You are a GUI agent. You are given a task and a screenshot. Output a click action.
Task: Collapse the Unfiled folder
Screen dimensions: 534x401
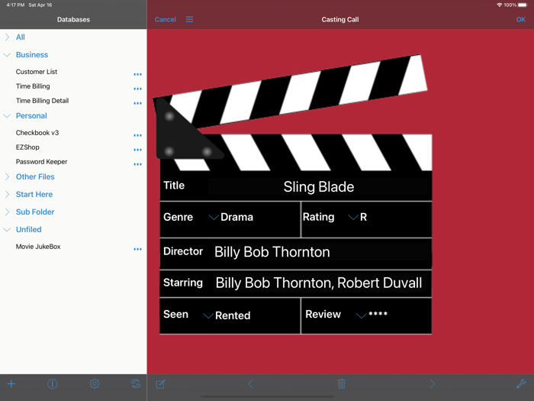pos(7,229)
